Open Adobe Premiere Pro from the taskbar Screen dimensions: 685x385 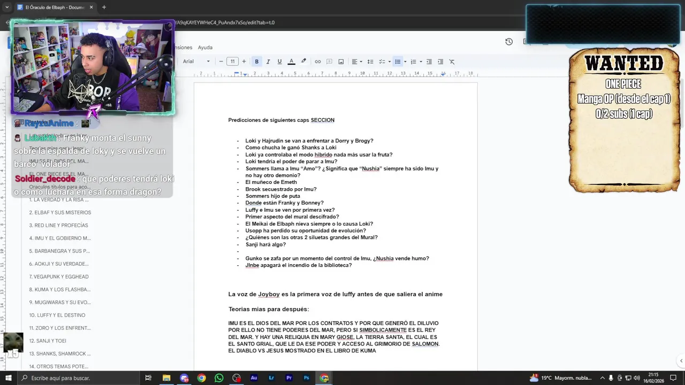pos(289,378)
